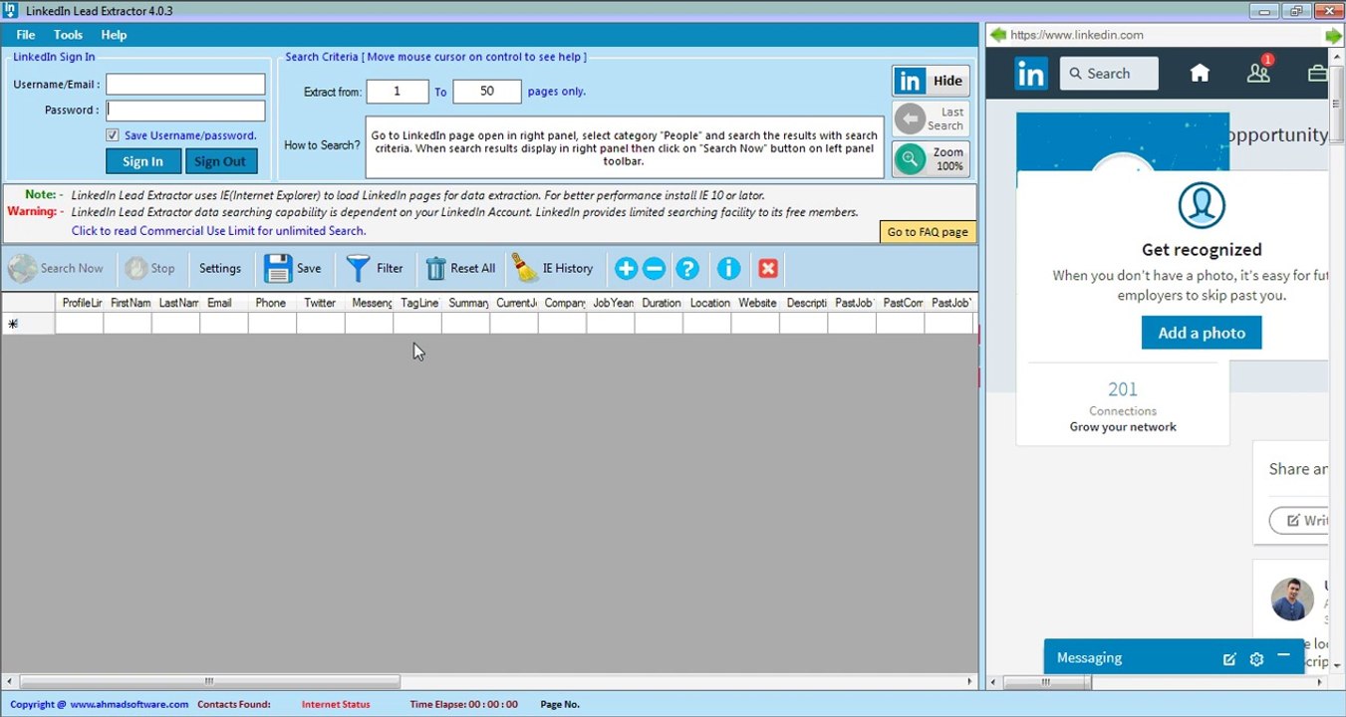Click the www.ahmadsoftware.com link in status bar
Screen dimensions: 1346x717
point(129,705)
